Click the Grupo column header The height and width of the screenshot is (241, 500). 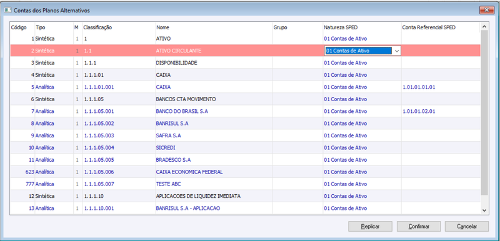[280, 27]
